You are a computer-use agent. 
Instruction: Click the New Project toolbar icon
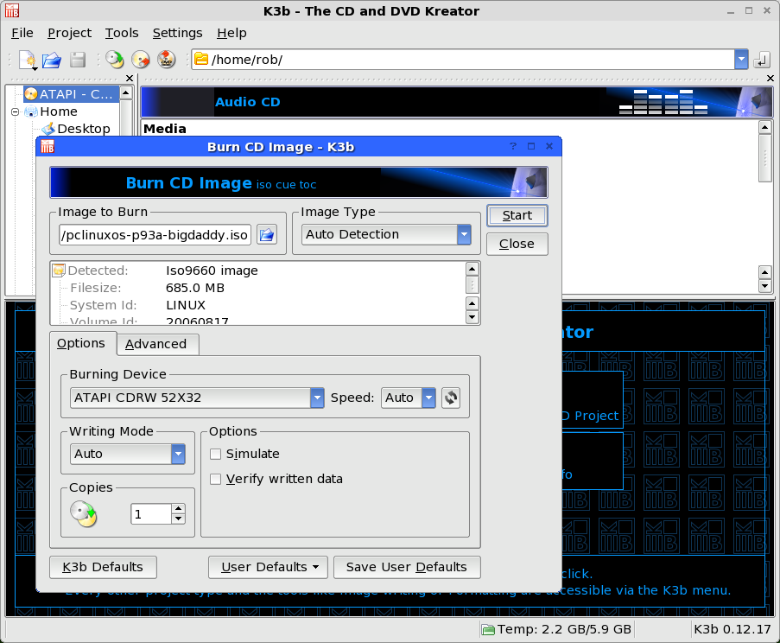[28, 60]
